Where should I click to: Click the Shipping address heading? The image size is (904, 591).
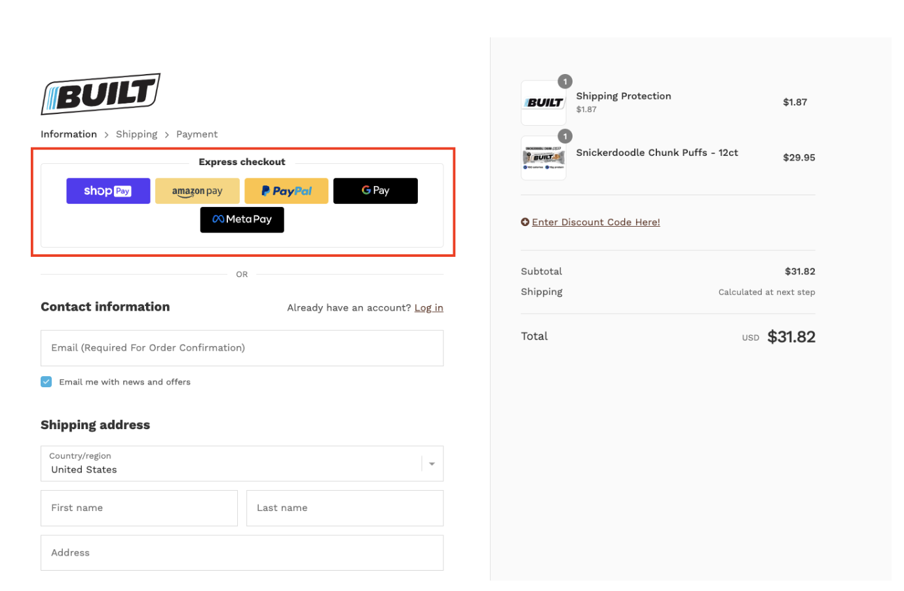click(96, 425)
